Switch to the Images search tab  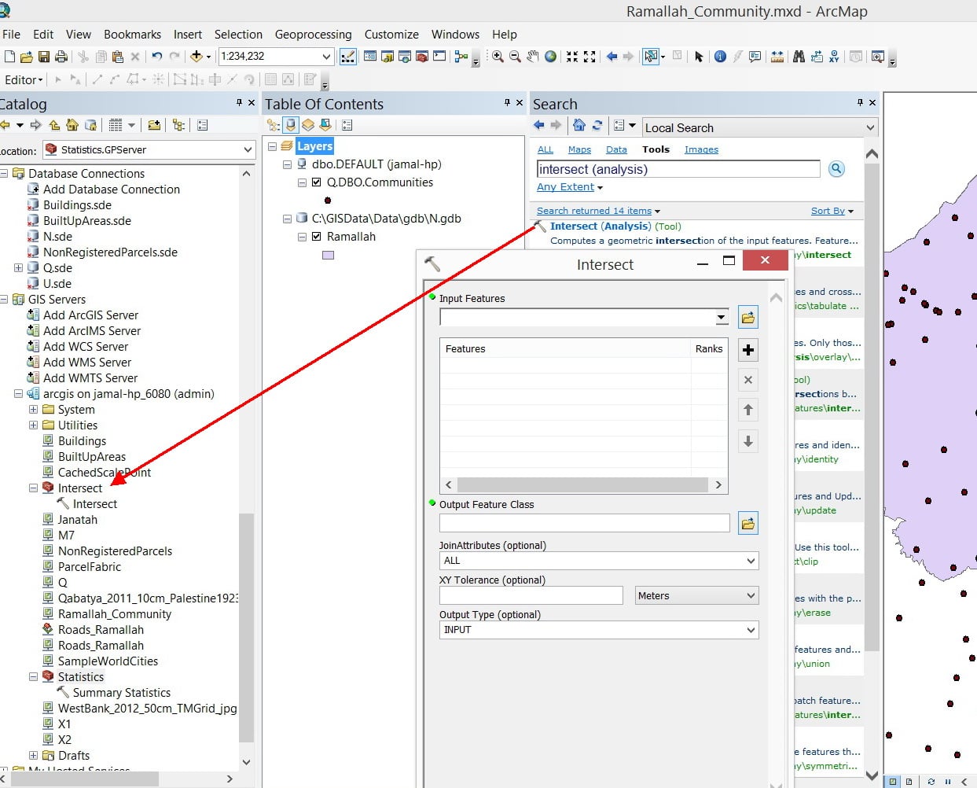(x=701, y=149)
